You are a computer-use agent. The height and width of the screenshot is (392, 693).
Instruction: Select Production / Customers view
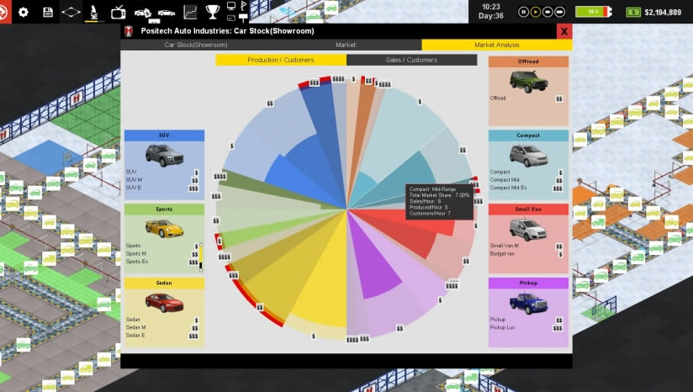click(x=281, y=60)
